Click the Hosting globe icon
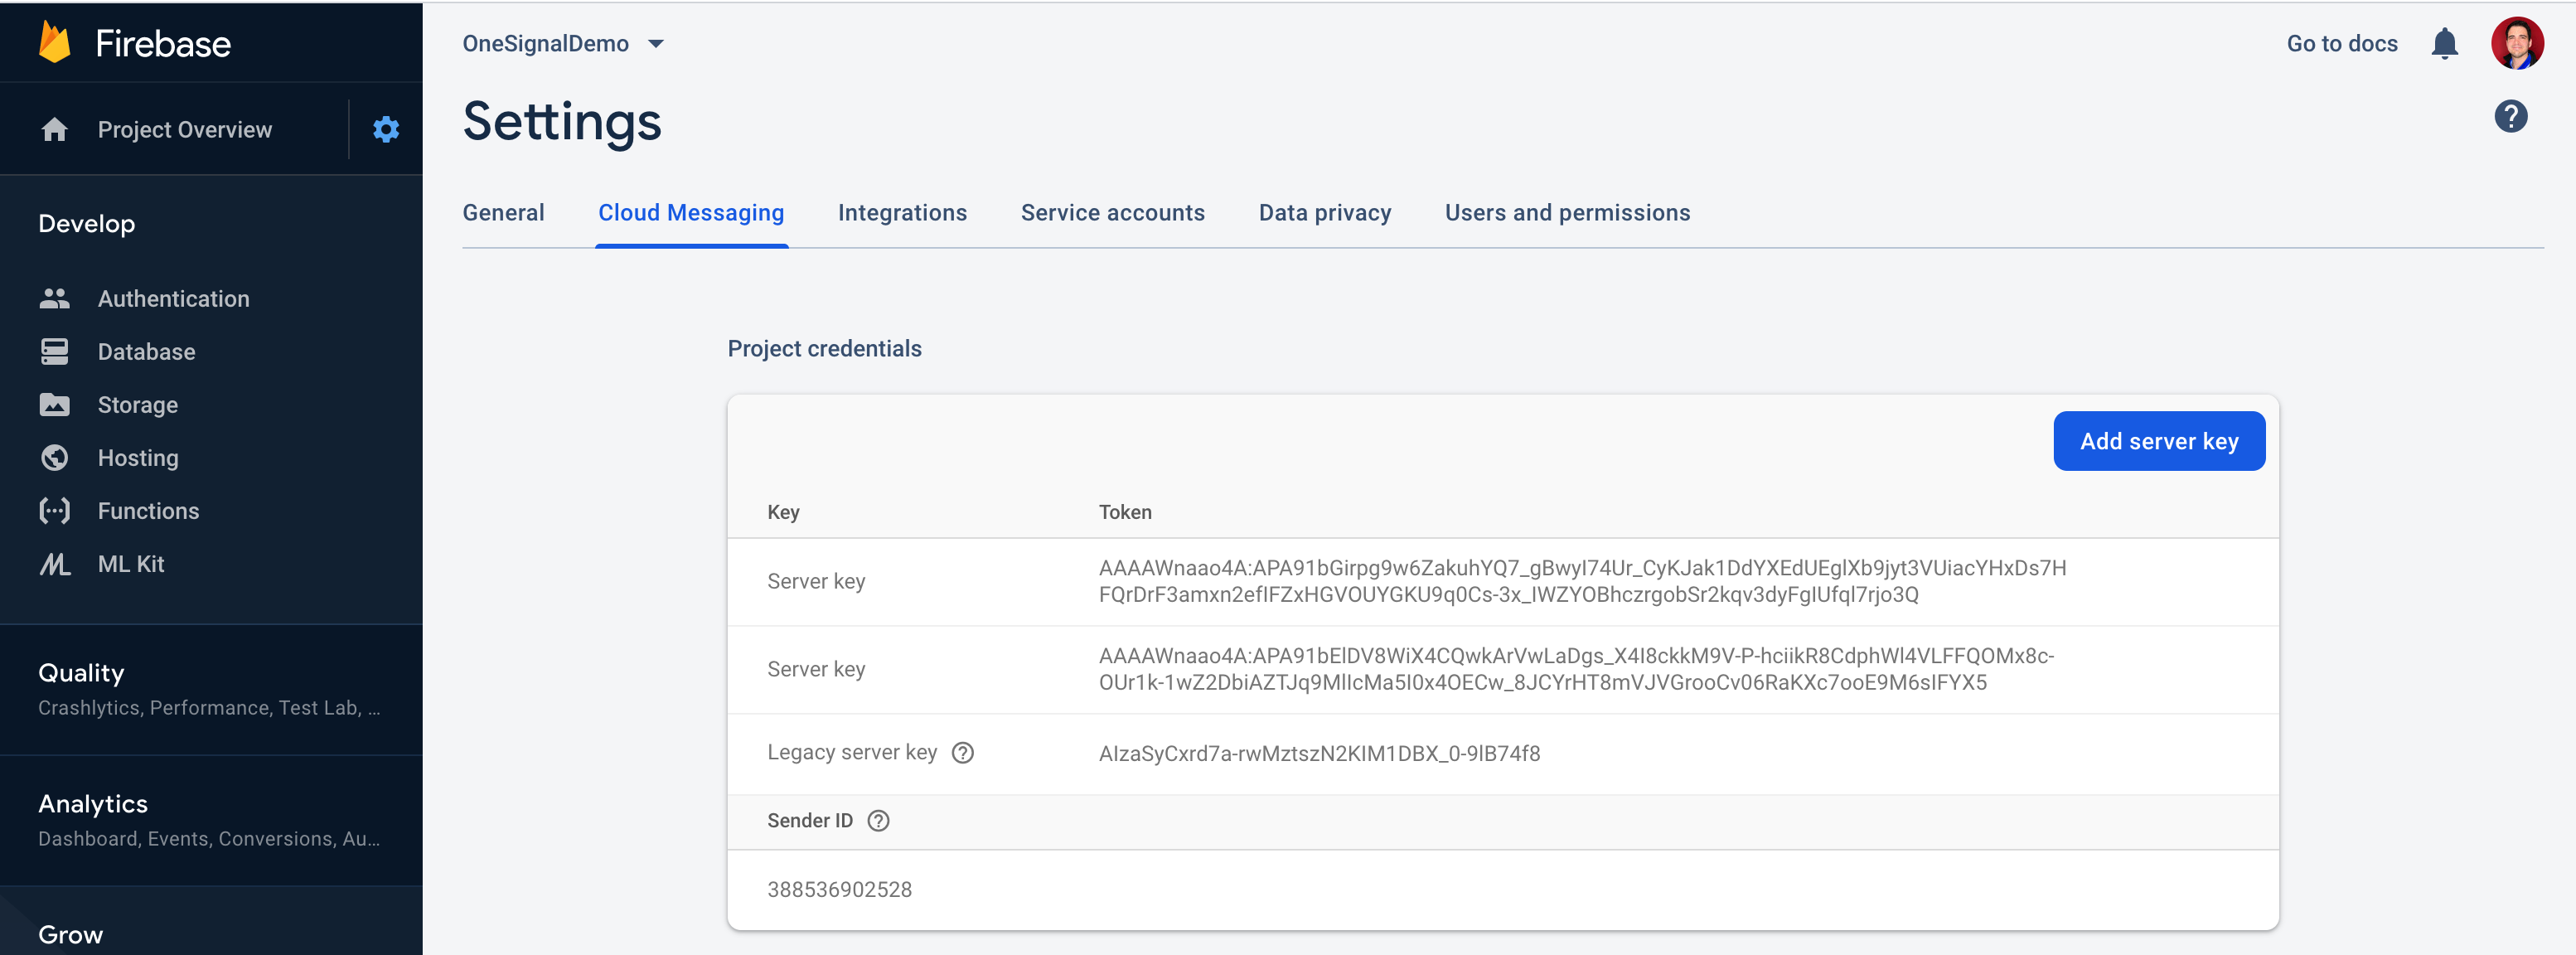This screenshot has height=955, width=2576. click(55, 457)
